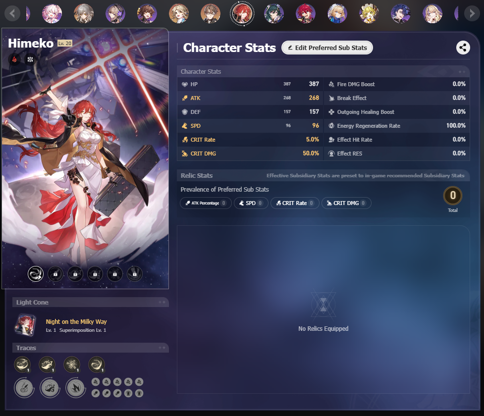The width and height of the screenshot is (484, 416).
Task: Click the Erudition path icon beside the Fire icon
Action: [30, 59]
